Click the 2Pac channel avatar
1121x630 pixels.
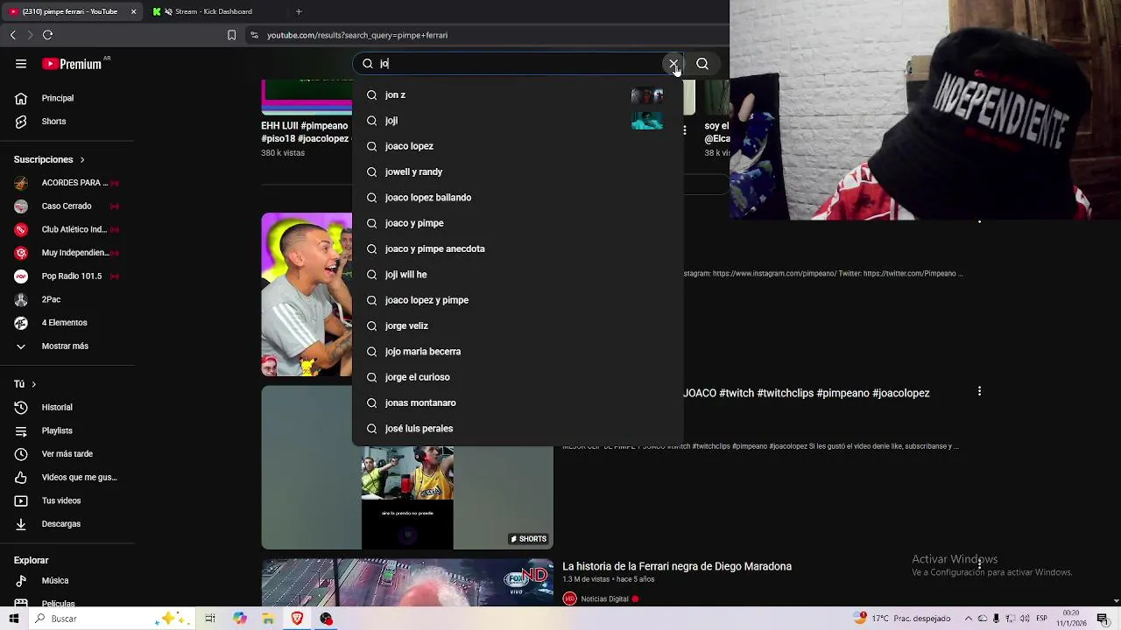coord(21,299)
